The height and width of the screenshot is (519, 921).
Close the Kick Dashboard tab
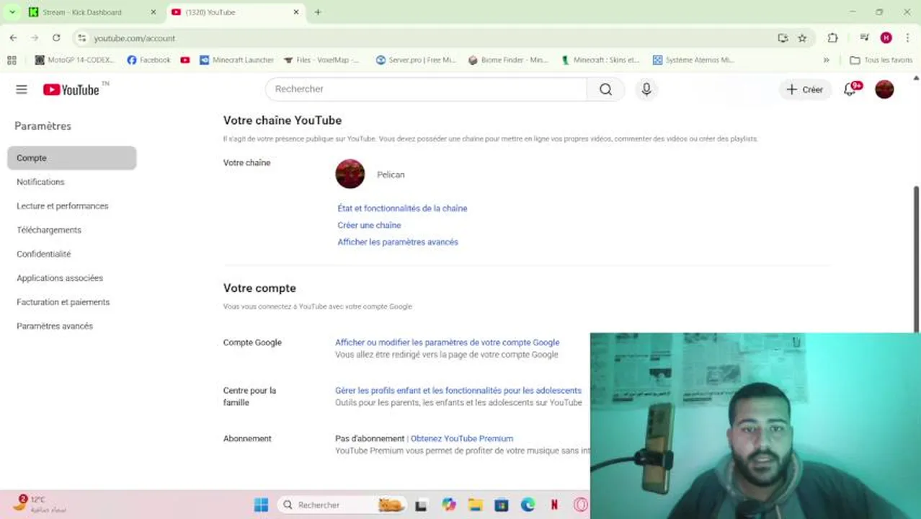tap(153, 12)
